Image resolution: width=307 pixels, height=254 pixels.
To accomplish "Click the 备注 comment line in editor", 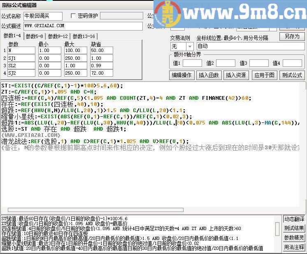I will point(150,148).
